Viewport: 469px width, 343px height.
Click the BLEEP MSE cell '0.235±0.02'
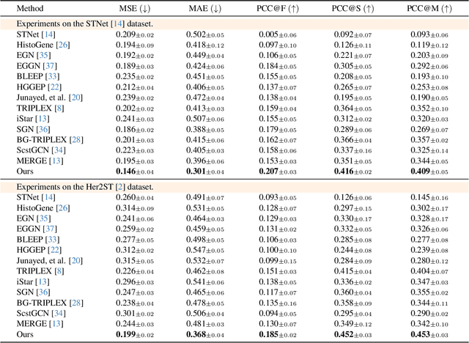135,76
